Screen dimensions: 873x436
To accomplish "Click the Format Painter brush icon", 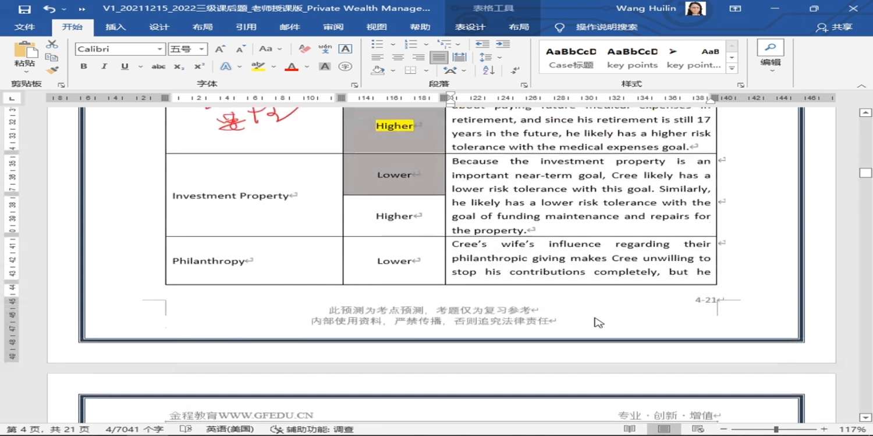I will point(52,70).
